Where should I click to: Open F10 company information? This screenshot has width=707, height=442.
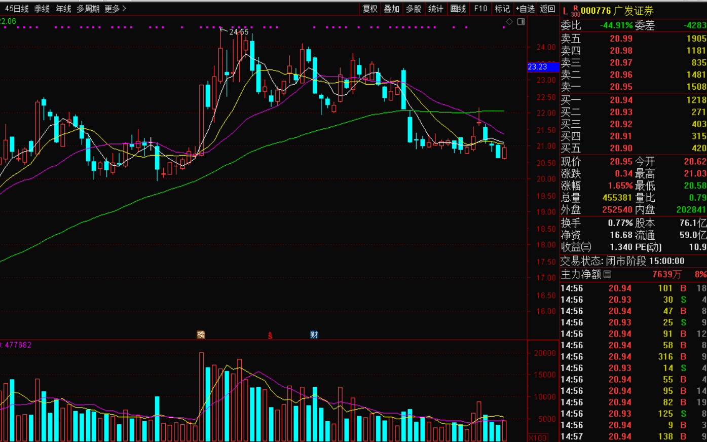point(480,9)
